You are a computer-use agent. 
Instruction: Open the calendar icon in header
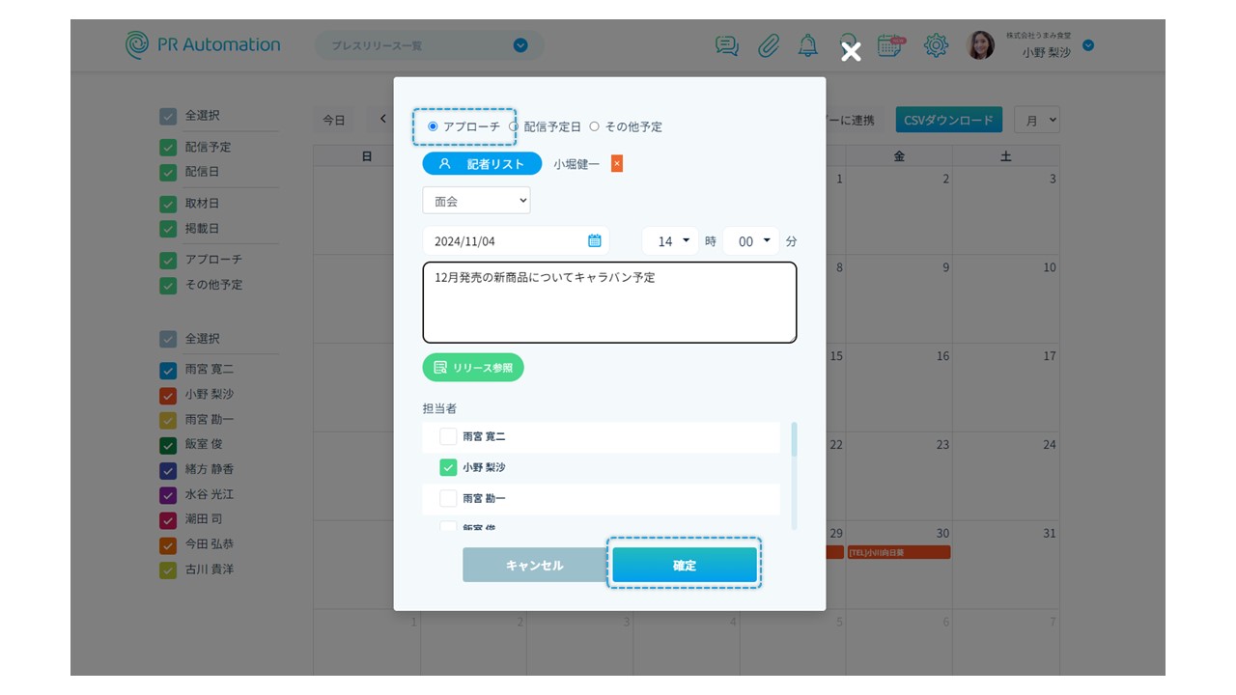tap(890, 45)
